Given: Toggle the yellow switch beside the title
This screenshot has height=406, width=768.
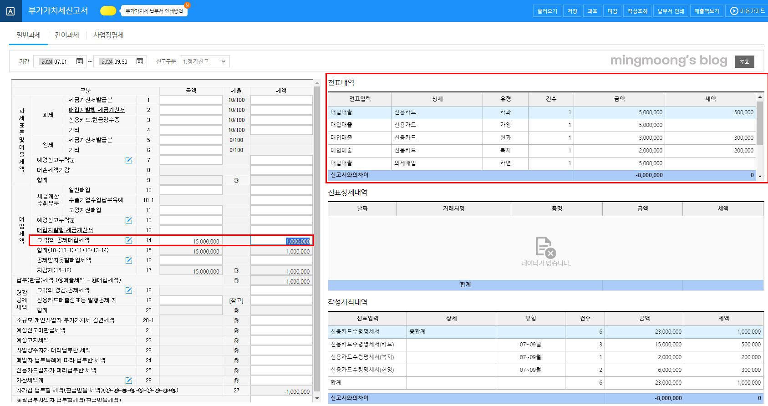Looking at the screenshot, I should click(x=108, y=10).
